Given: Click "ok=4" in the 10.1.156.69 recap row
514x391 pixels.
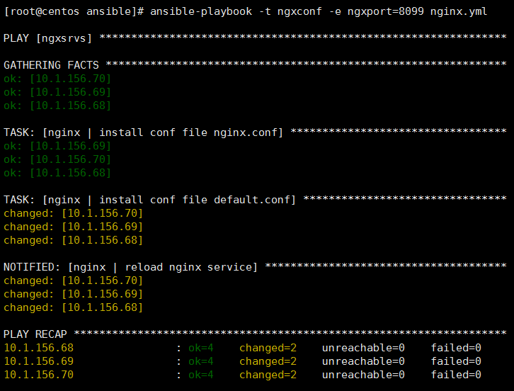Looking at the screenshot, I should click(x=201, y=361).
